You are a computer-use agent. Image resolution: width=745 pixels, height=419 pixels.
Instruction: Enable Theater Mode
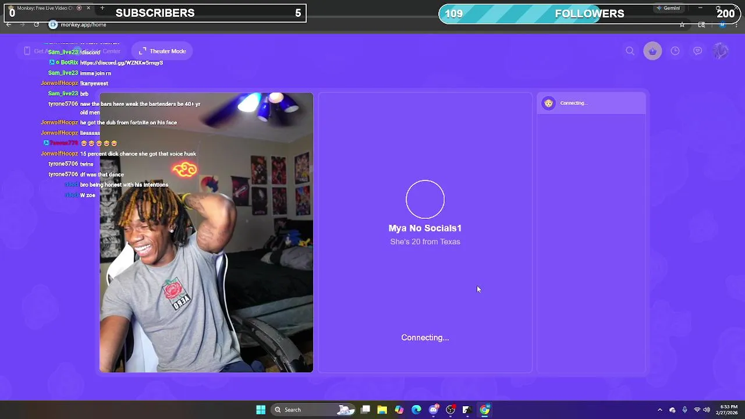162,51
